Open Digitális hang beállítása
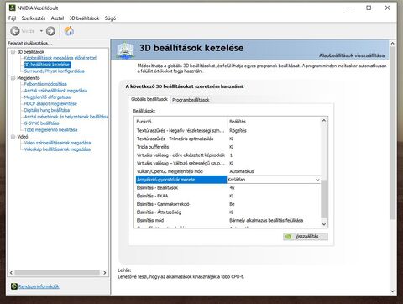 (47, 110)
